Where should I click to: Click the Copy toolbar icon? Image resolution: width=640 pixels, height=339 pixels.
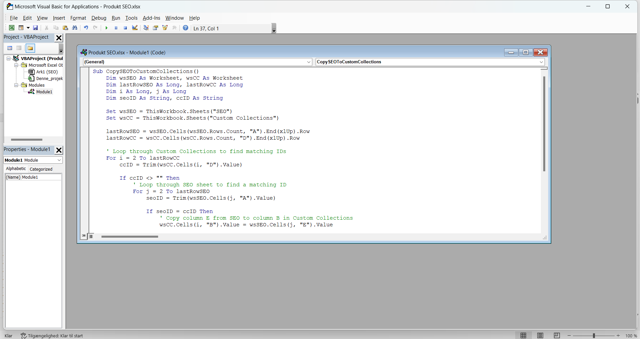(56, 28)
